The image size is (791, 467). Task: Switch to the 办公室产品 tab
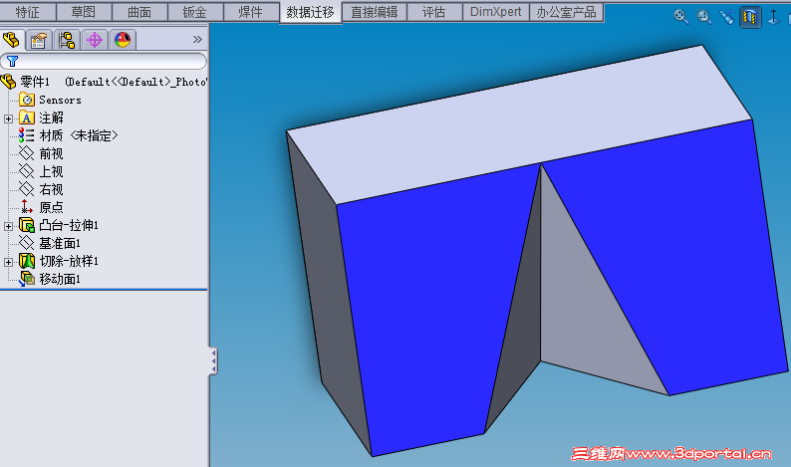[x=566, y=12]
